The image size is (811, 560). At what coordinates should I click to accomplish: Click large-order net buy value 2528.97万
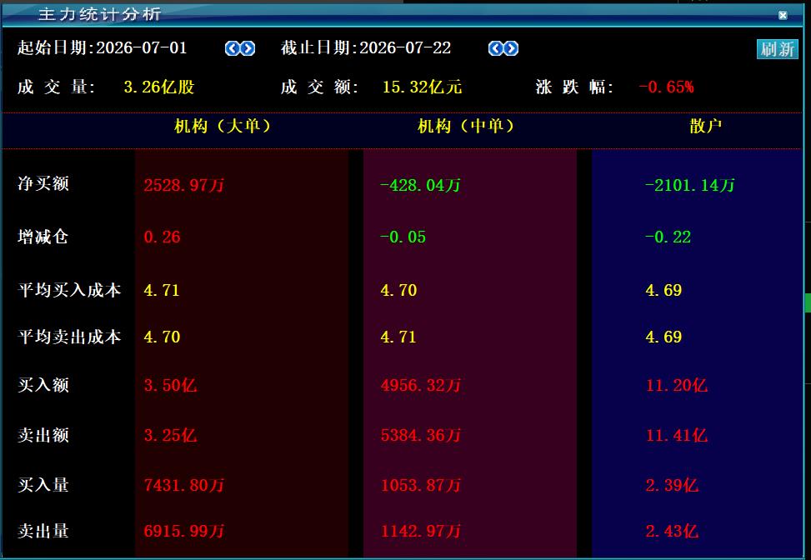click(183, 185)
